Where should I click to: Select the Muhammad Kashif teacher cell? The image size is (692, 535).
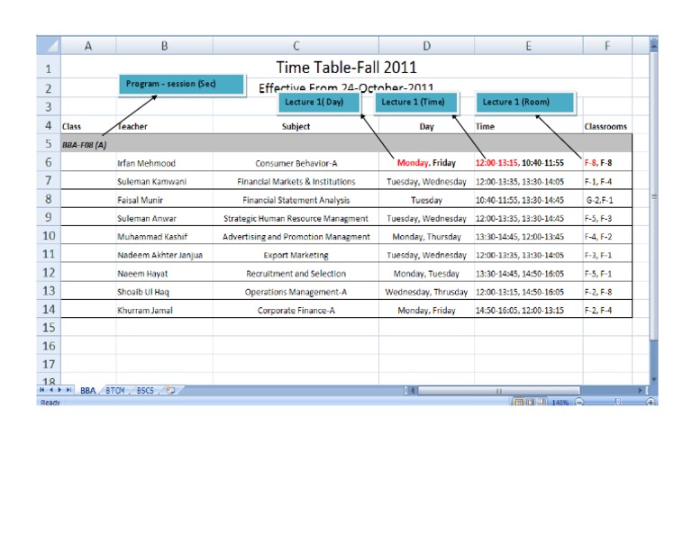click(x=165, y=236)
